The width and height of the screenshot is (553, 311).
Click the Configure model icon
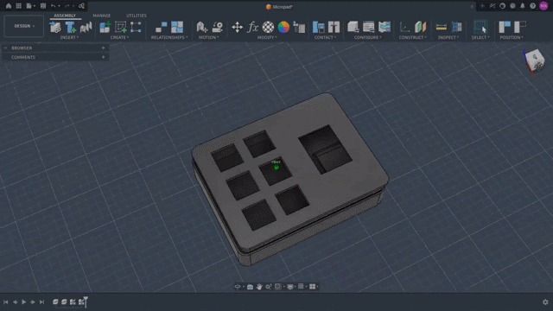click(353, 27)
